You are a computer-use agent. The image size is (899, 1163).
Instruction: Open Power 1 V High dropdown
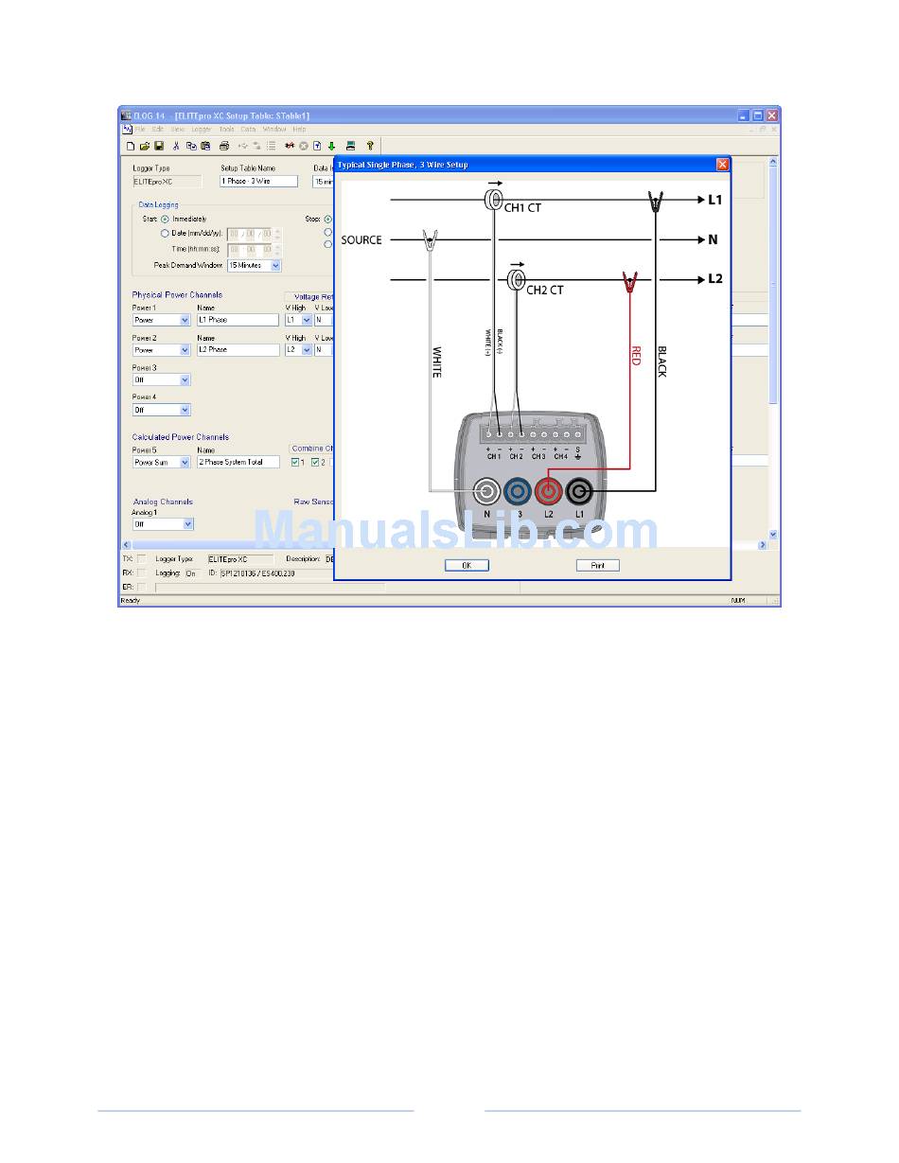(307, 320)
